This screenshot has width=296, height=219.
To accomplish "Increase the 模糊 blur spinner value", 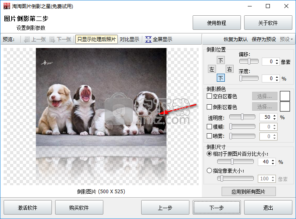I will click(x=274, y=125).
